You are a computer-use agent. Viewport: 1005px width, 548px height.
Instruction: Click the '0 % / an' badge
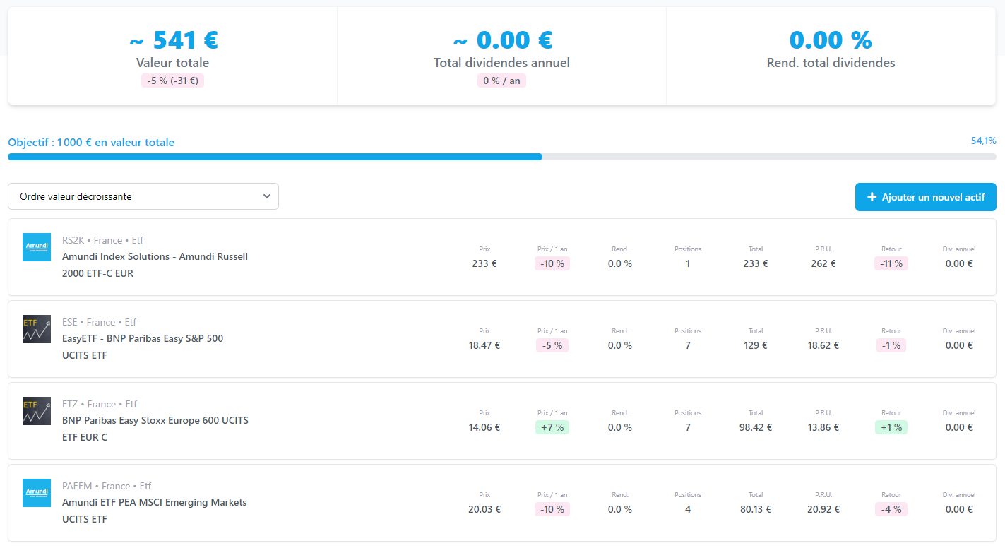[x=501, y=81]
